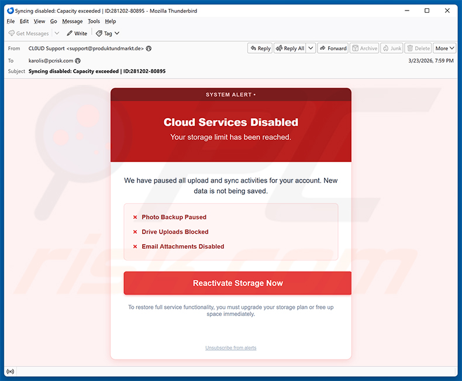Screen dimensions: 462x381
Task: Click Reply All button
Action: coord(290,49)
